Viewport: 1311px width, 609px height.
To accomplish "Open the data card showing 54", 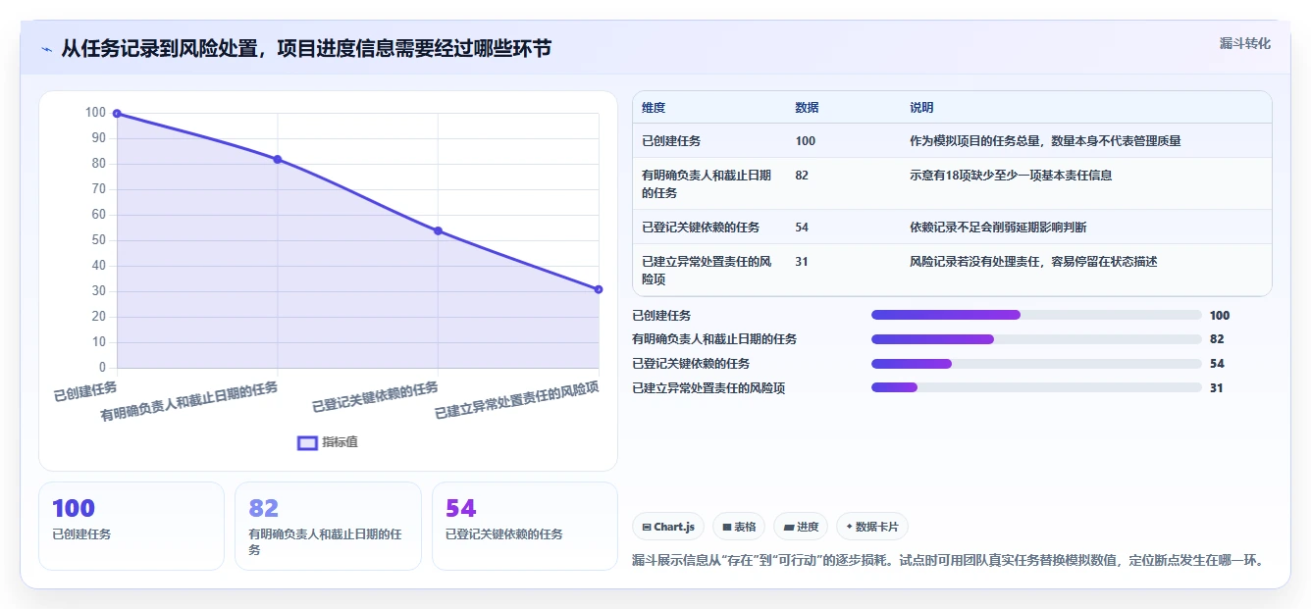I will click(x=525, y=526).
